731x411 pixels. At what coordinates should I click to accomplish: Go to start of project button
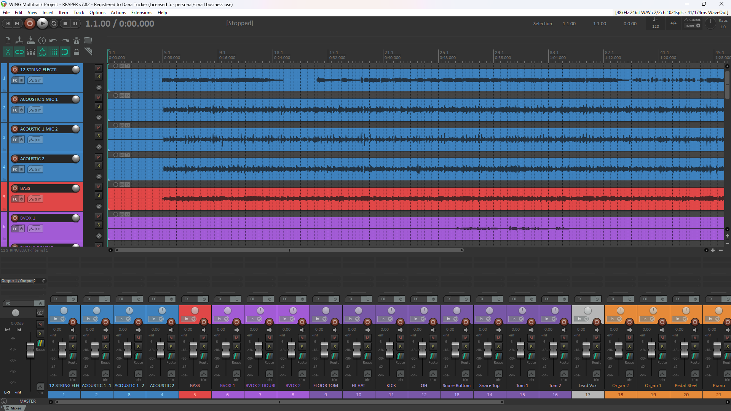[7, 24]
